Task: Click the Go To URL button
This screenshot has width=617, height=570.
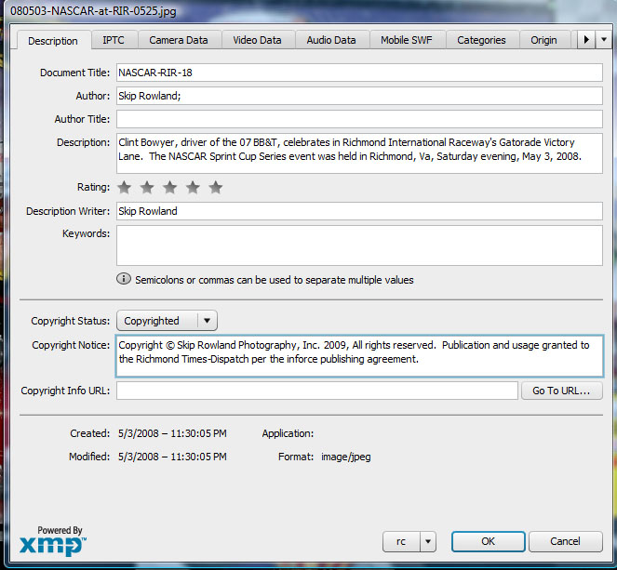Action: coord(561,391)
